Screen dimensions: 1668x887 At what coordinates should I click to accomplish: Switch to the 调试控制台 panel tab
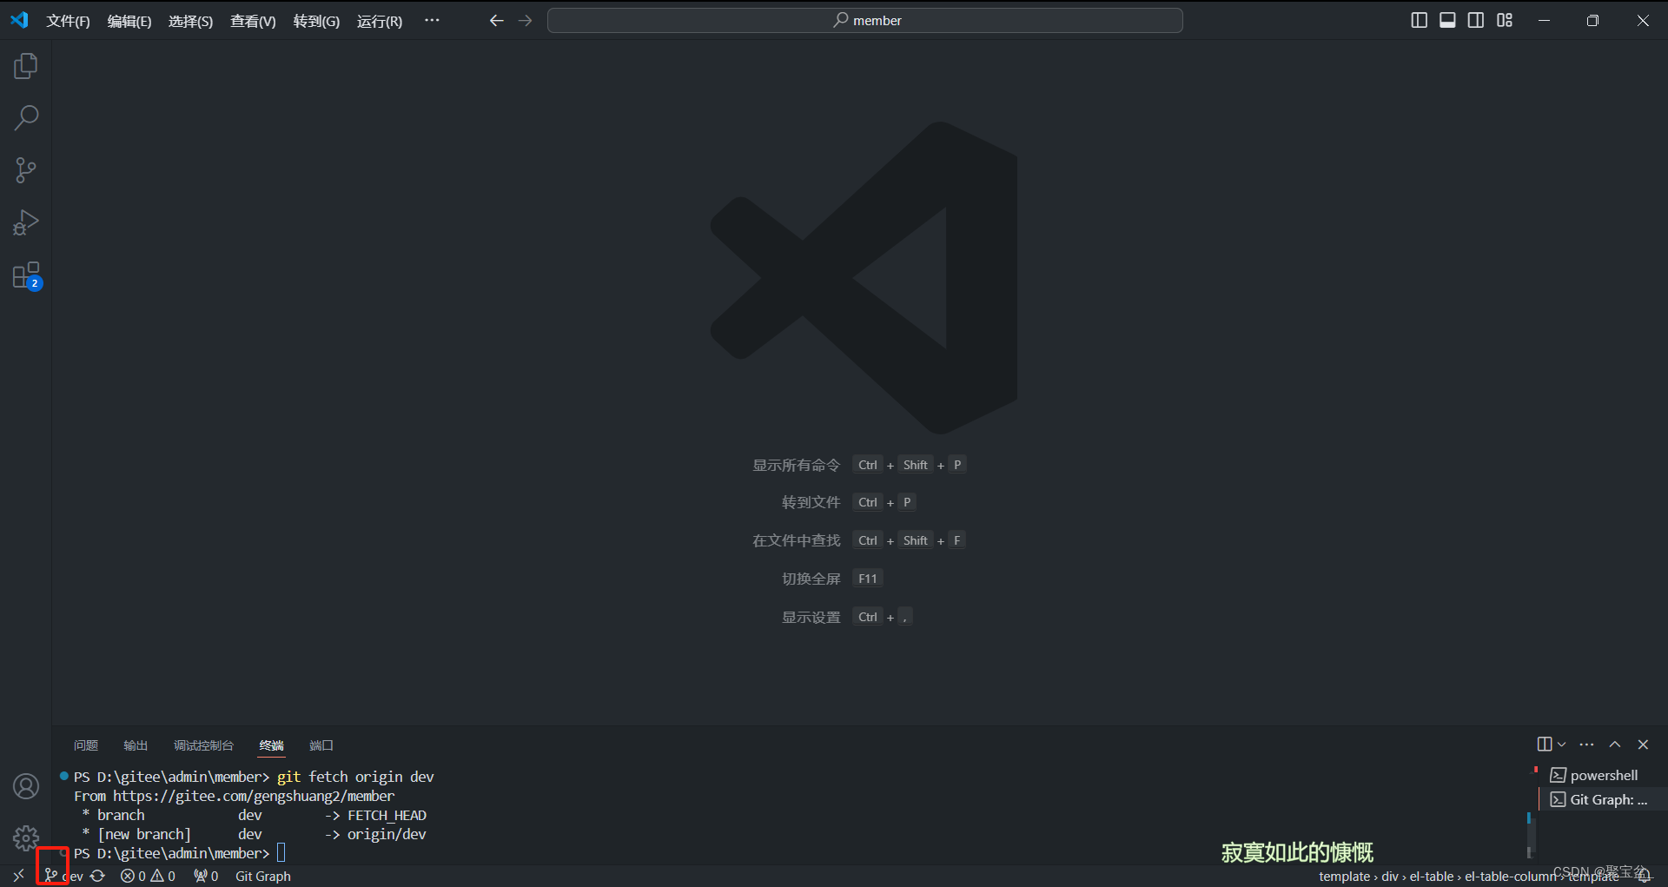click(x=203, y=745)
